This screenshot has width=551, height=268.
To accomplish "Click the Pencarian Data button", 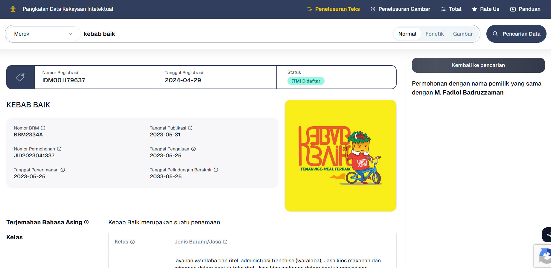I will click(516, 34).
